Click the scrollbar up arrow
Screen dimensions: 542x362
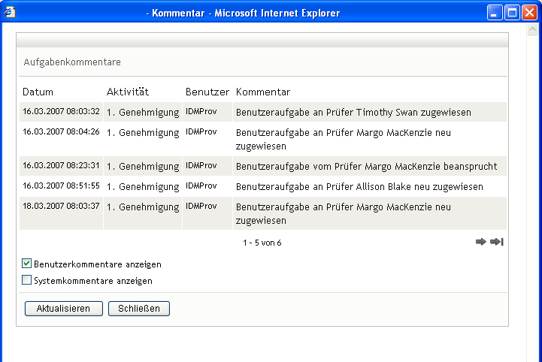point(532,29)
